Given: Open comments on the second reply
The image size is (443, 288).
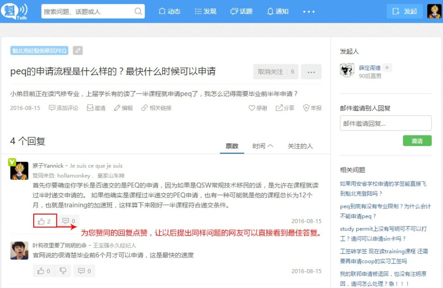Looking at the screenshot, I should pyautogui.click(x=84, y=271).
